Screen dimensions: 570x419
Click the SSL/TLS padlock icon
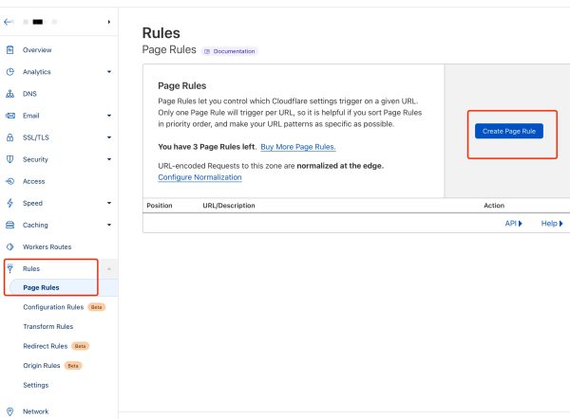pyautogui.click(x=9, y=137)
